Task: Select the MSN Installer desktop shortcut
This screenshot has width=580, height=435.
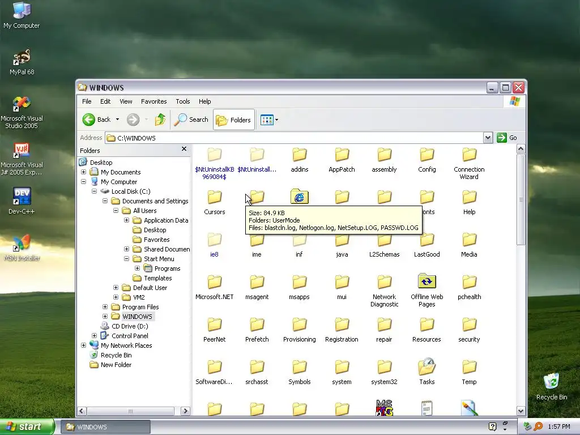Action: tap(22, 248)
